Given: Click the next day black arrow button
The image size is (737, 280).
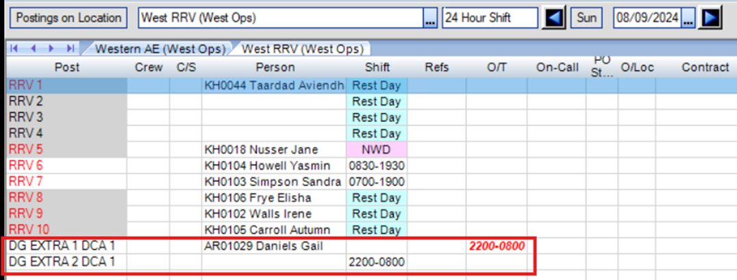Looking at the screenshot, I should (x=711, y=18).
